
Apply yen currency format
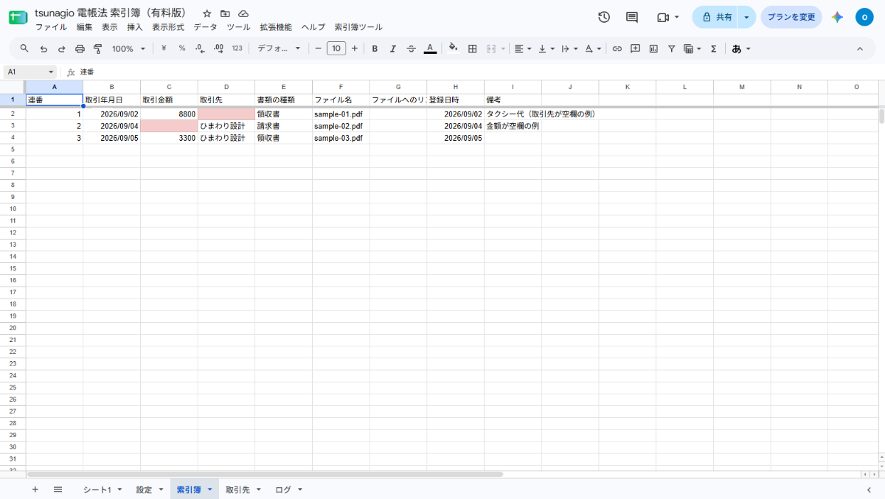[x=163, y=49]
